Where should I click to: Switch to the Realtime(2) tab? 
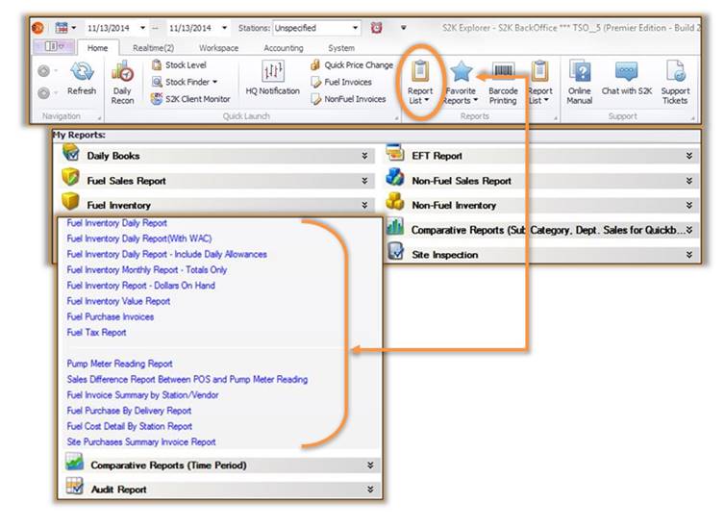click(x=153, y=47)
